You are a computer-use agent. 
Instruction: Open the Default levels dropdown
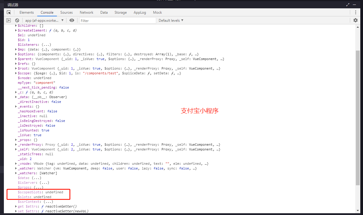(x=171, y=21)
